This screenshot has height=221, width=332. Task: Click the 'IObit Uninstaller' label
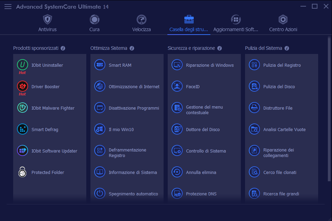tap(47, 65)
